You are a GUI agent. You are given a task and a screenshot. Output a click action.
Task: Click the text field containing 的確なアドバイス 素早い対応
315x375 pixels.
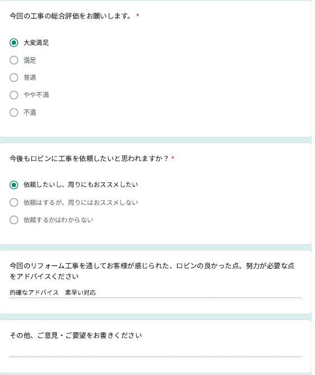(155, 292)
